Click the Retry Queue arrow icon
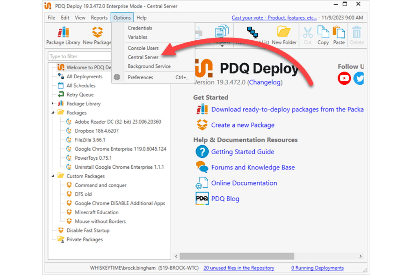412x275 pixels. coord(61,94)
